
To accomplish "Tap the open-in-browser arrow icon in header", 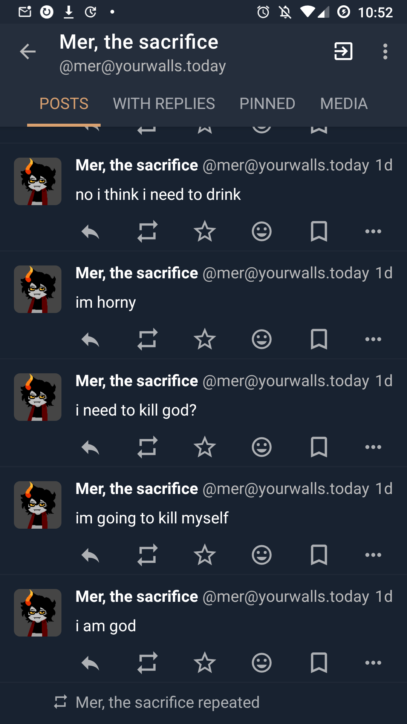I will pos(343,52).
